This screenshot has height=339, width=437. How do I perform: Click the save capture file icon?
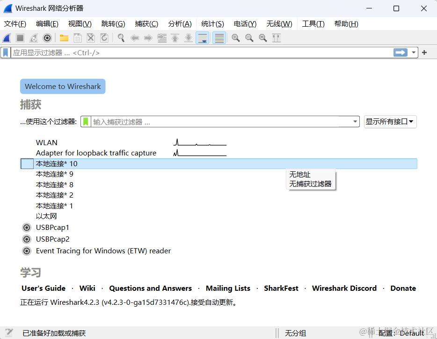click(x=78, y=38)
